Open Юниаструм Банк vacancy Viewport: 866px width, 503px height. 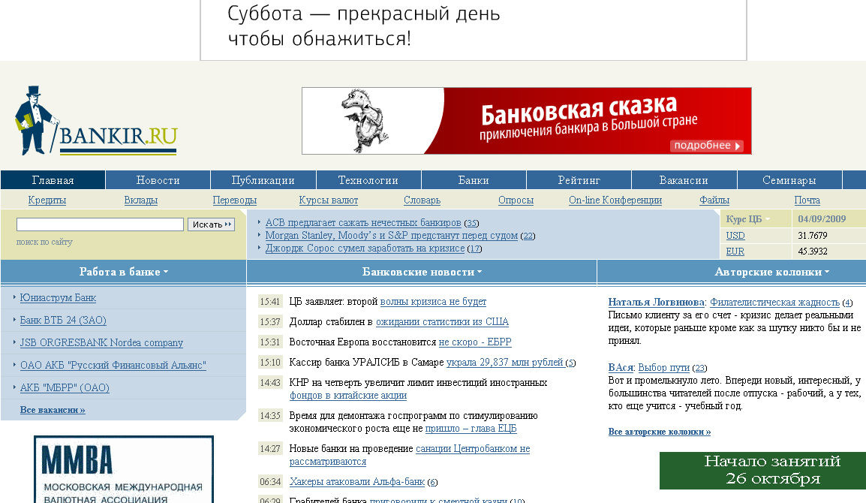click(58, 298)
